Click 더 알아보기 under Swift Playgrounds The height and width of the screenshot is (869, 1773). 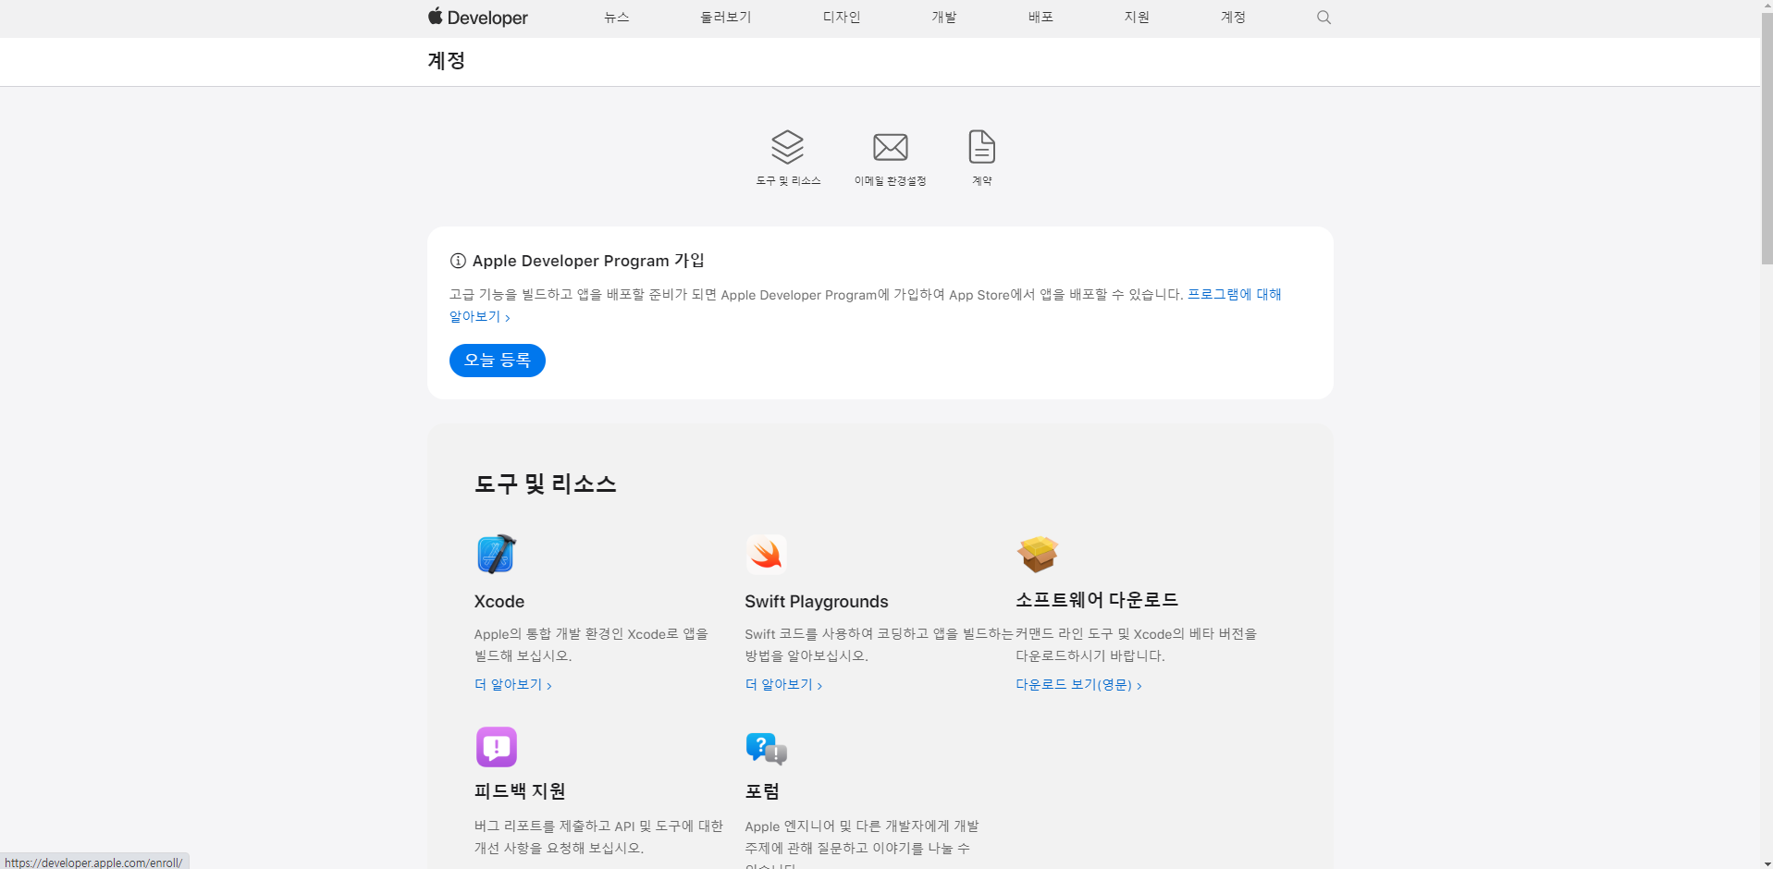[x=783, y=685]
